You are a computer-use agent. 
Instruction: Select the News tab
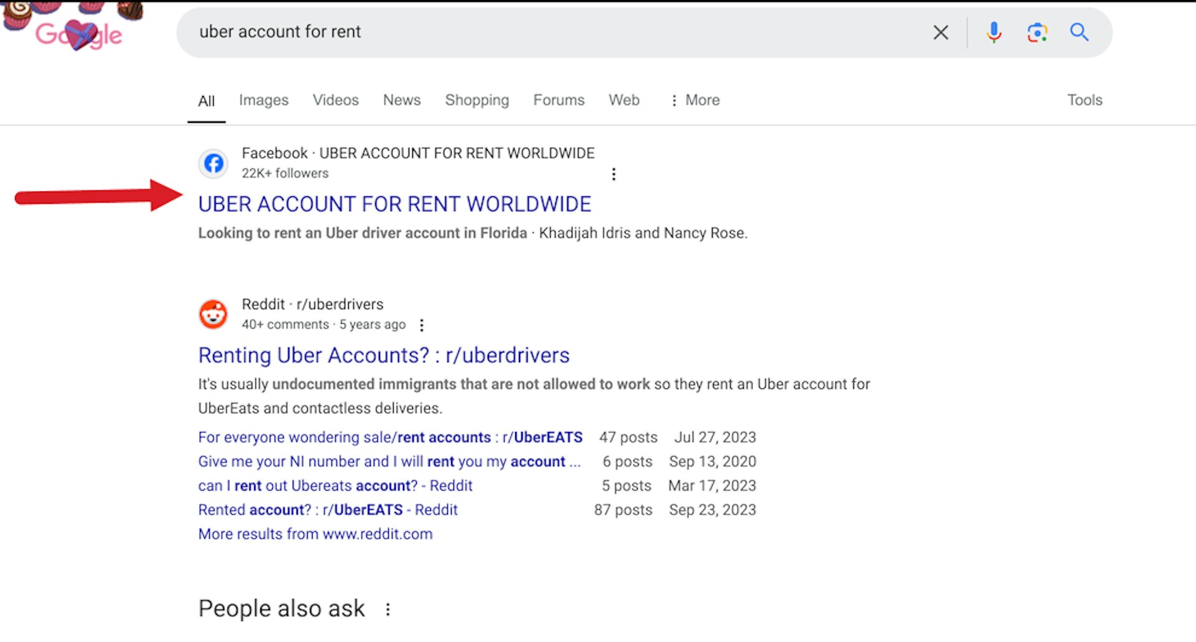[x=402, y=100]
